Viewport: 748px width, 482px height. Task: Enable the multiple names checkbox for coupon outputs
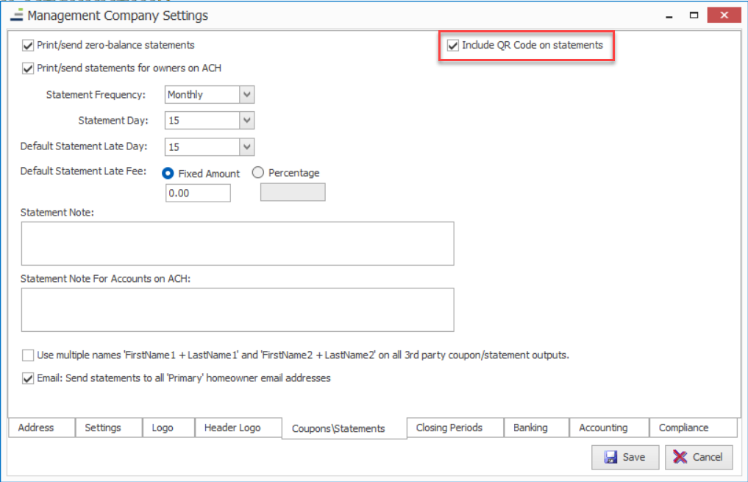pos(29,355)
